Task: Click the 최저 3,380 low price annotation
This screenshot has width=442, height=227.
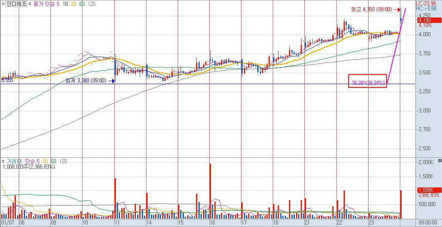Action: [x=85, y=81]
